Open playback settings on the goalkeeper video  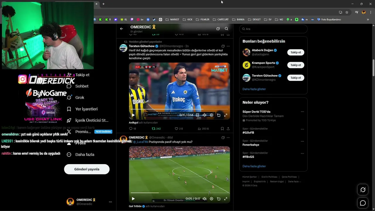212,115
